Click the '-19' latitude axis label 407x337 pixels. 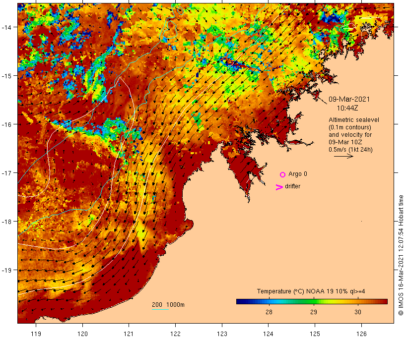[6, 270]
